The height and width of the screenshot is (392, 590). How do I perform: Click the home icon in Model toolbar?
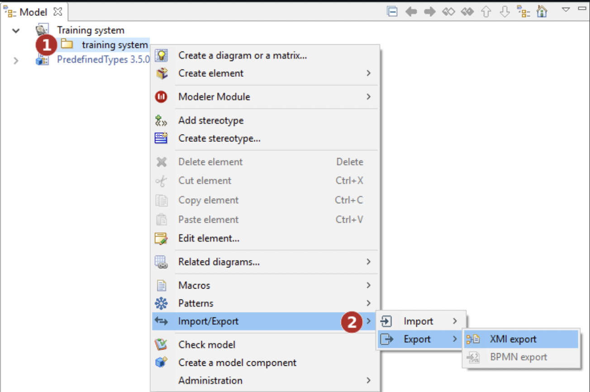tap(542, 12)
